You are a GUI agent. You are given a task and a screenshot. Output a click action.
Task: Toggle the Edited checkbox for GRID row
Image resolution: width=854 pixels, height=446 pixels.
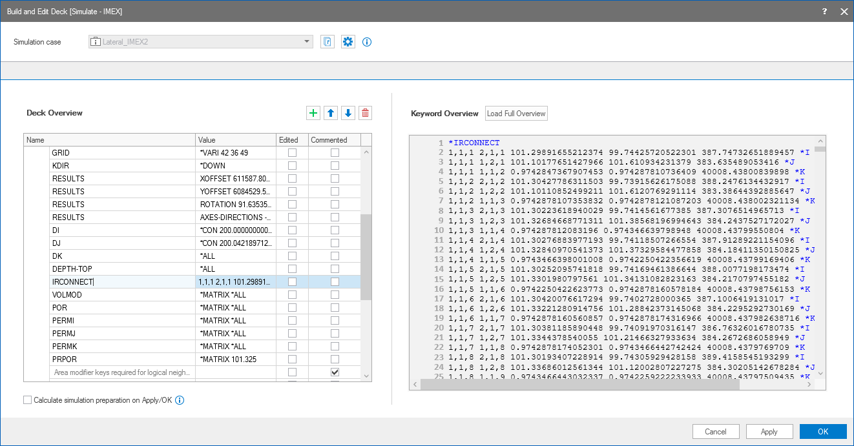point(293,153)
